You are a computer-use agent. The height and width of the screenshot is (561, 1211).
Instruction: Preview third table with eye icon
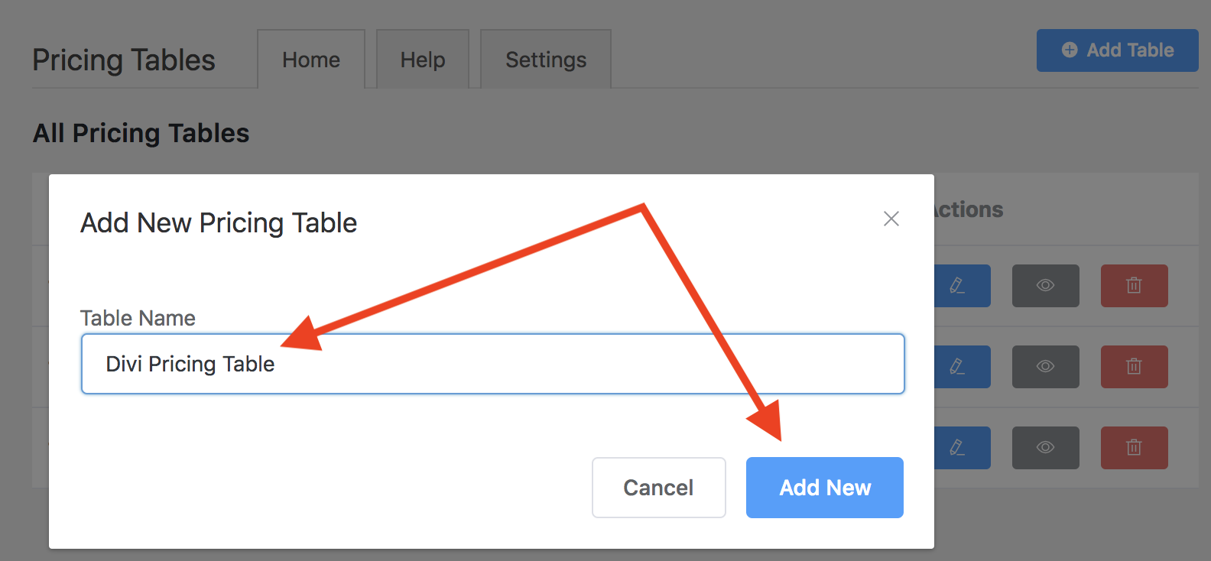point(1045,448)
